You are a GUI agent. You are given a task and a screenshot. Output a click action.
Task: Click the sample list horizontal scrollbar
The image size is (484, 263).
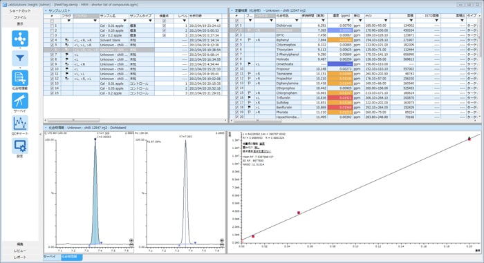[x=73, y=120]
